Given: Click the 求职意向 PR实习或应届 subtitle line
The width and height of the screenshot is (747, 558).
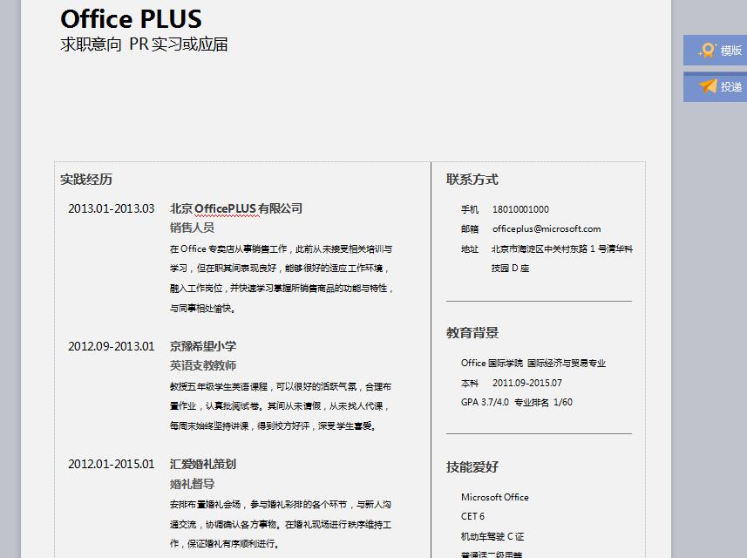Looking at the screenshot, I should [x=144, y=44].
